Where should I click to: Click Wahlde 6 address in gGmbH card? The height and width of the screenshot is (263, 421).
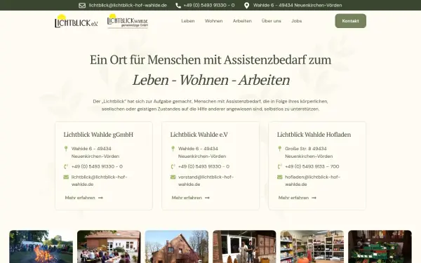coord(95,152)
